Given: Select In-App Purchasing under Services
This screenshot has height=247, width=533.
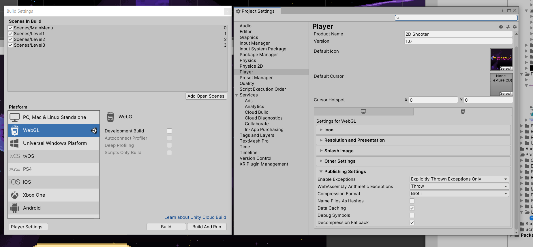Looking at the screenshot, I should pos(264,130).
